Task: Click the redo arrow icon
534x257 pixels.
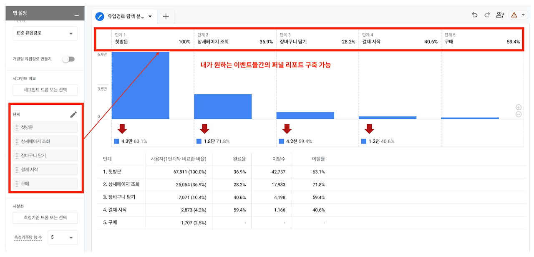Action: tap(487, 15)
